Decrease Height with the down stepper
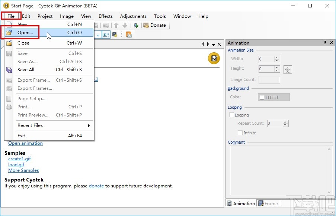 [x=277, y=71]
